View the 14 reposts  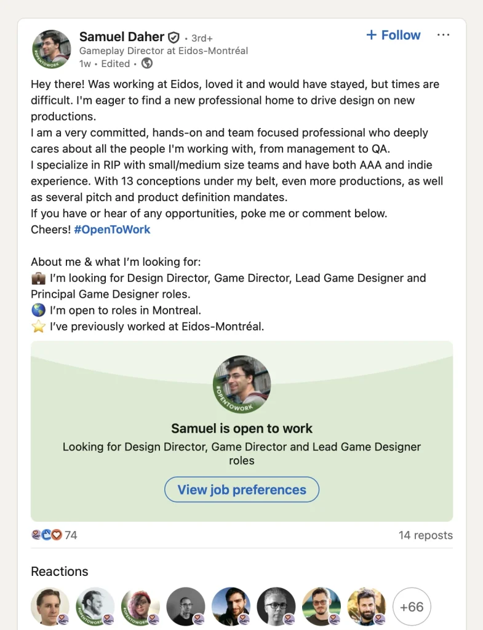pos(425,535)
